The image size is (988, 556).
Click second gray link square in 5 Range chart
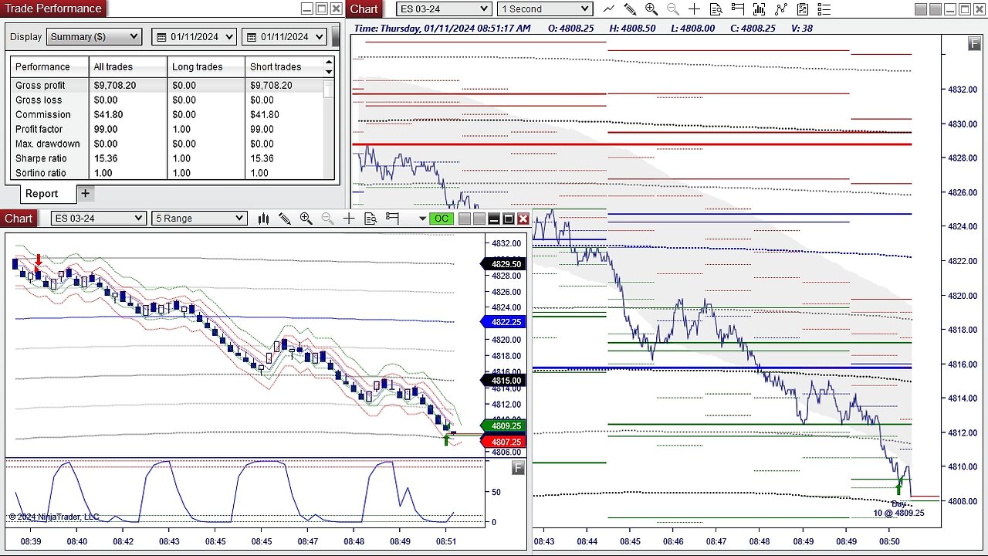pyautogui.click(x=479, y=219)
